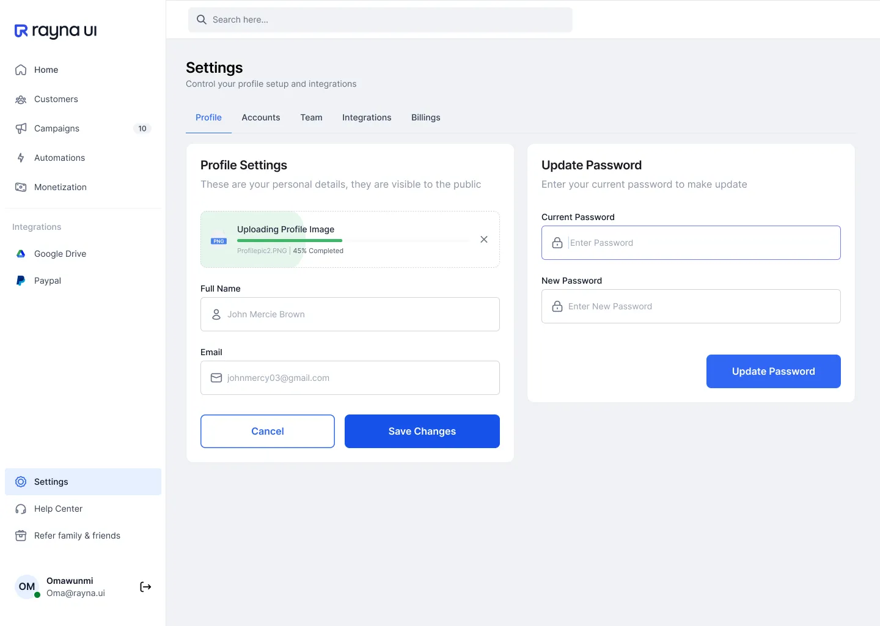The width and height of the screenshot is (880, 626).
Task: Open the Billings tab
Action: (x=425, y=117)
